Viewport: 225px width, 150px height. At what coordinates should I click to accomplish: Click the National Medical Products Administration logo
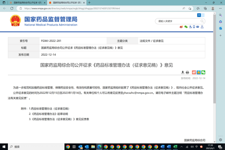click(x=44, y=21)
